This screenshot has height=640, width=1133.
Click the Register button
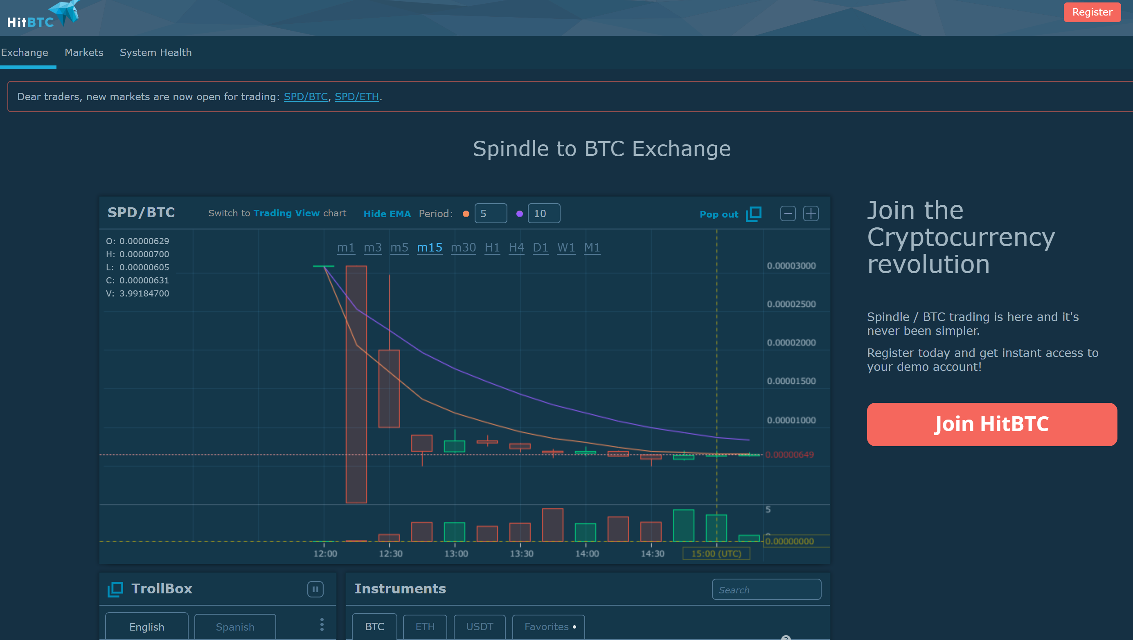point(1092,12)
